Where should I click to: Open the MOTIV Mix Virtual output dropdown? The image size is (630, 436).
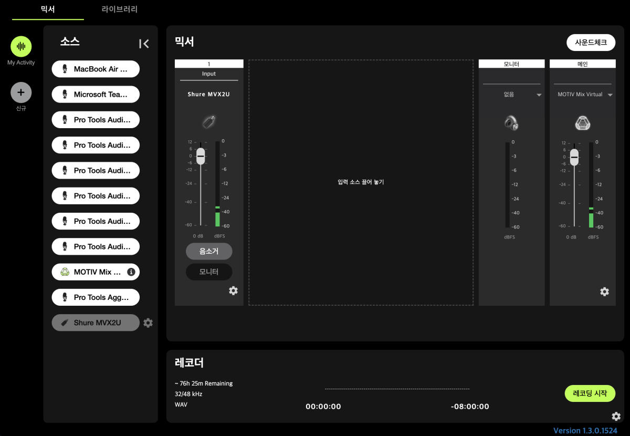(585, 95)
